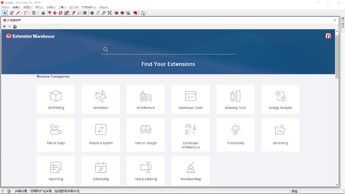This screenshot has width=345, height=194.
Task: Select the Paint Bucket tool
Action: click(85, 13)
